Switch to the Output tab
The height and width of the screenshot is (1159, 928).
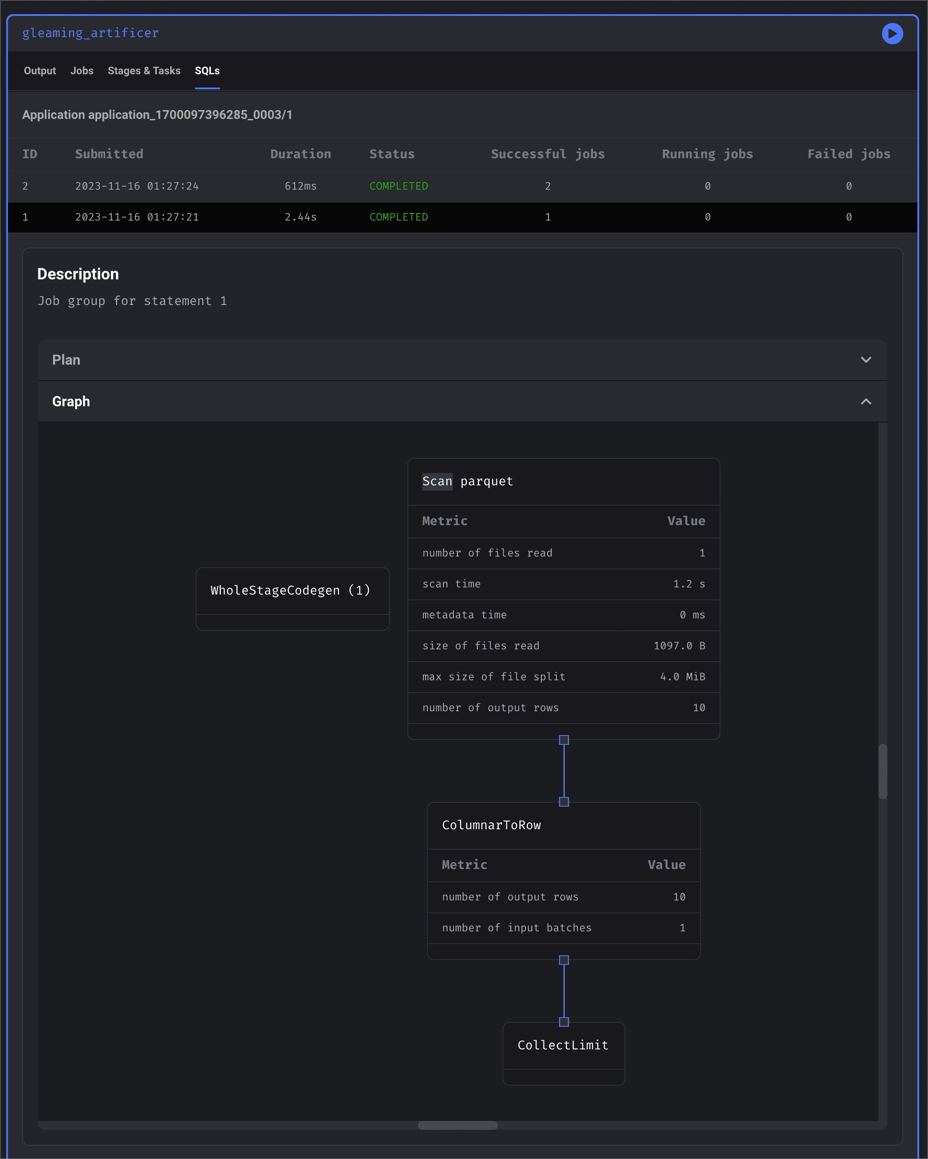click(x=40, y=71)
